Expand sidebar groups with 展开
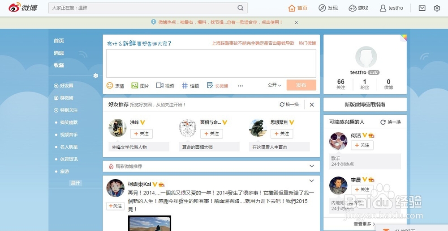 75,183
